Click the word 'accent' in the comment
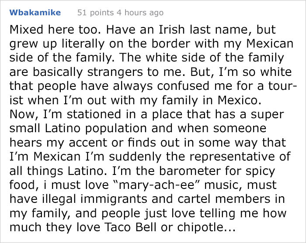This screenshot has height=243, width=306. point(88,143)
